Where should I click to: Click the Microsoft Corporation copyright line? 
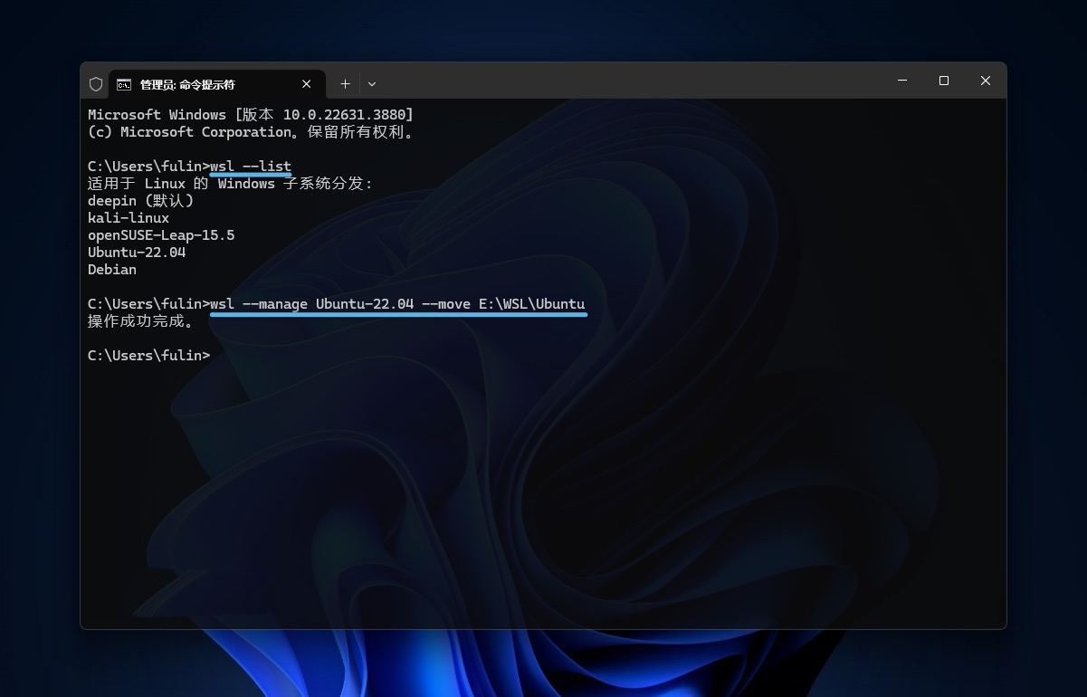tap(252, 132)
